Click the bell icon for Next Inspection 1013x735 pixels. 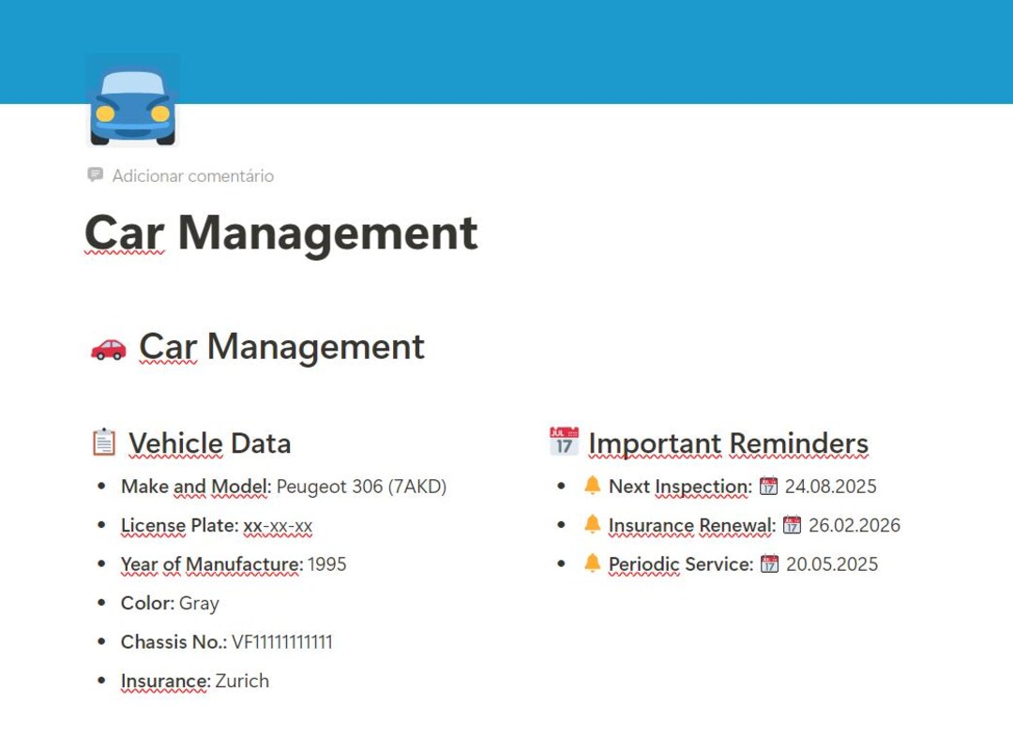592,485
